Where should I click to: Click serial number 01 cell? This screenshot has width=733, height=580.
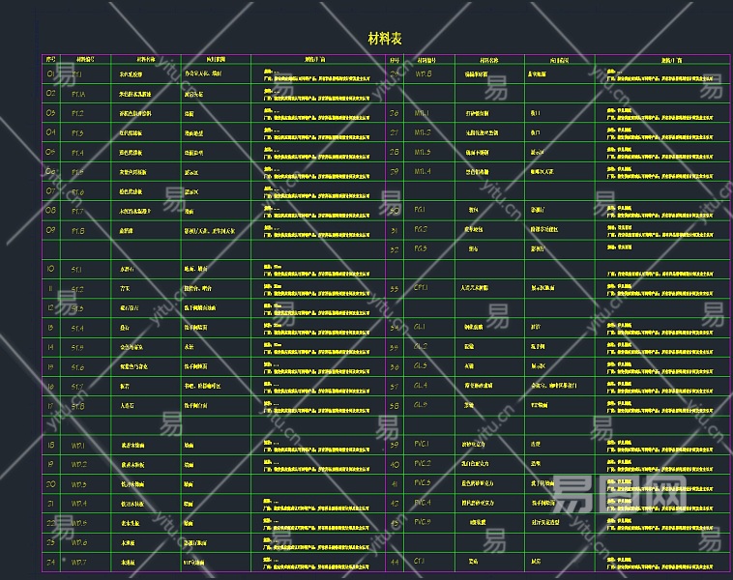[x=51, y=73]
